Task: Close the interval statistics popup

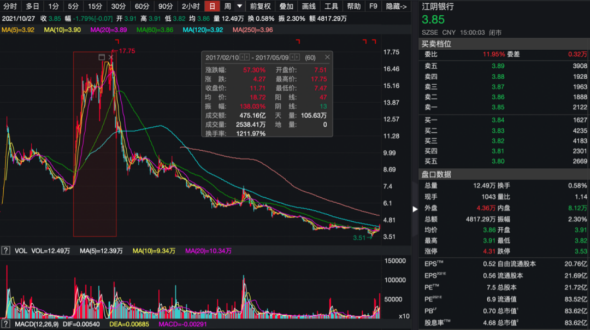Action: (x=327, y=57)
